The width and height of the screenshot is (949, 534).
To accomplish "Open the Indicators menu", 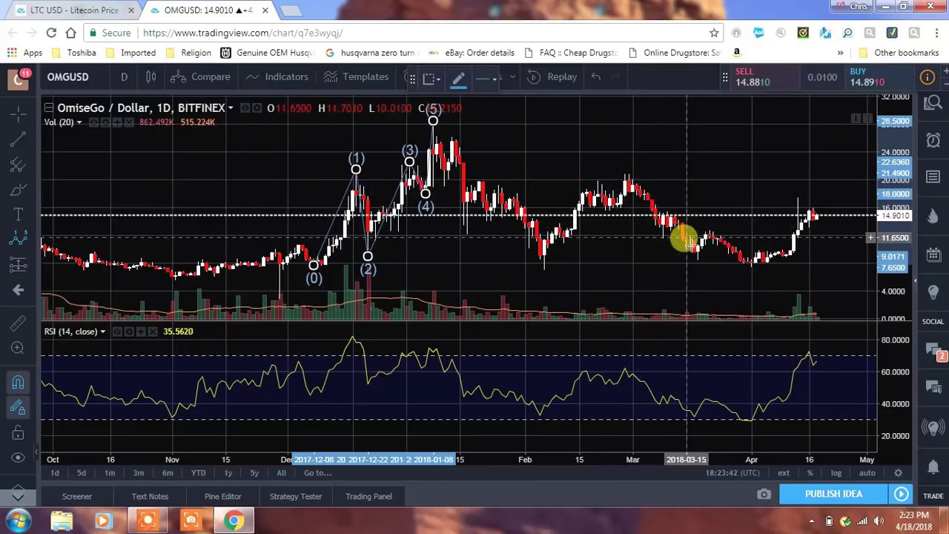I will (277, 76).
